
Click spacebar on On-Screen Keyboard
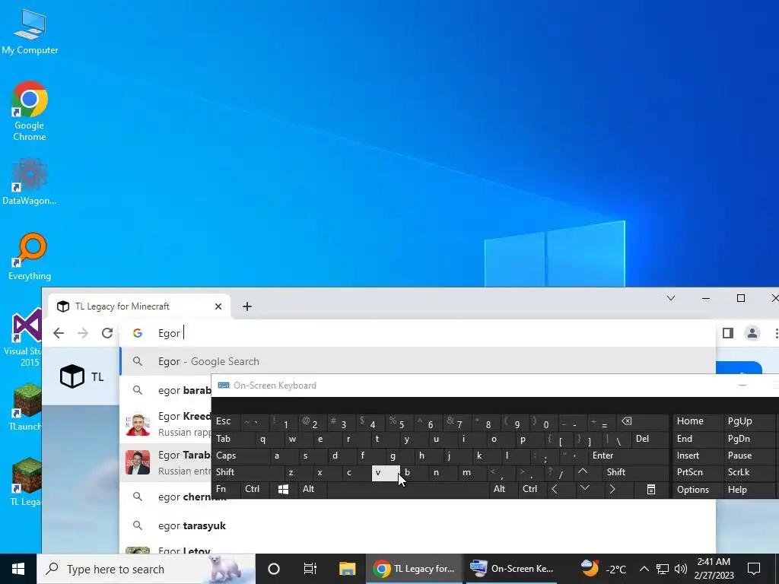coord(408,489)
